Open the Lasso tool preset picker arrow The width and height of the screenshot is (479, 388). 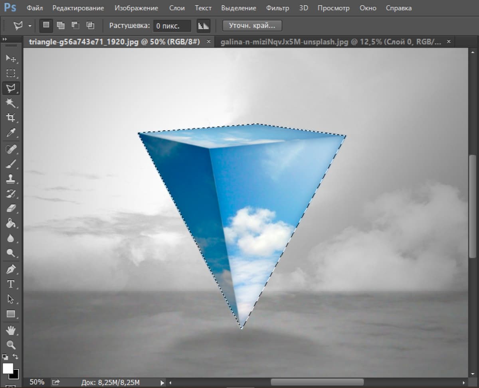point(30,26)
